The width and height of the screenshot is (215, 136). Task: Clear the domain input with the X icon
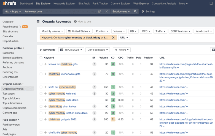[107, 12]
